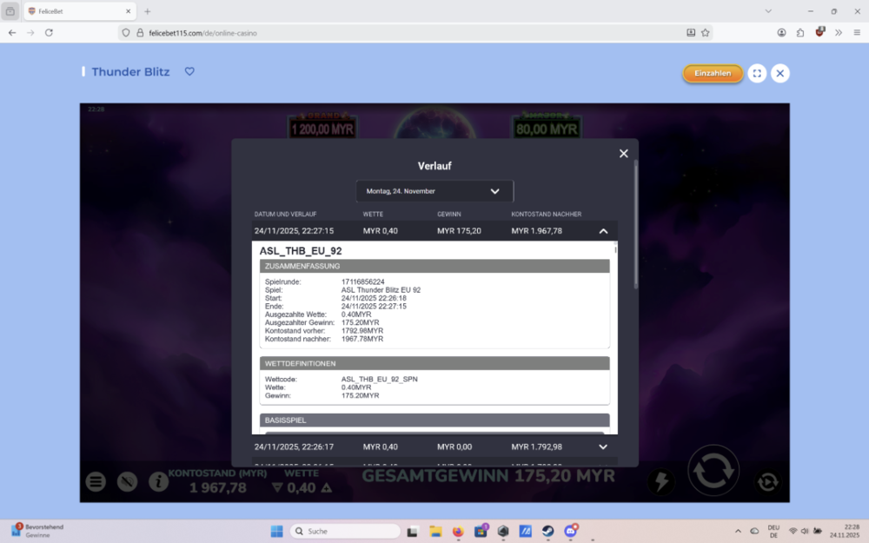Toggle the turbo lightning bolt icon
Viewport: 869px width, 543px height.
pos(660,481)
